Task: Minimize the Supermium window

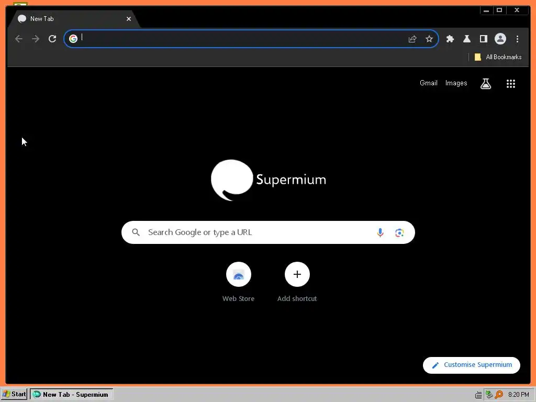Action: pos(486,10)
